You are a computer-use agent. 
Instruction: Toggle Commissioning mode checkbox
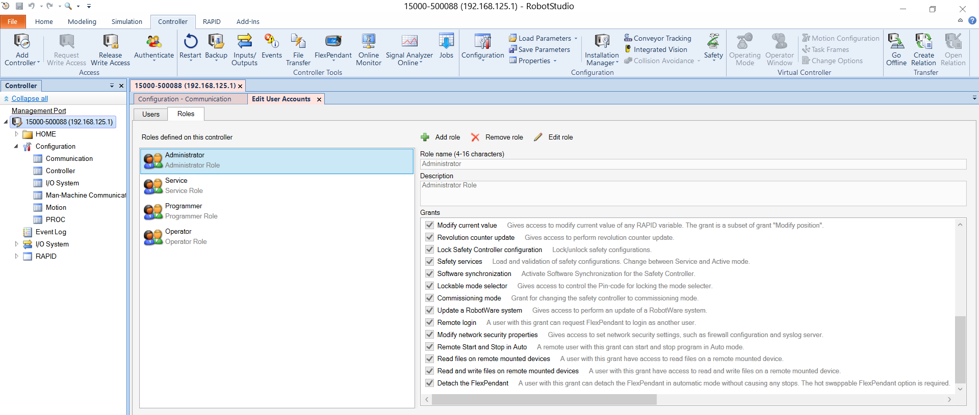pyautogui.click(x=429, y=298)
